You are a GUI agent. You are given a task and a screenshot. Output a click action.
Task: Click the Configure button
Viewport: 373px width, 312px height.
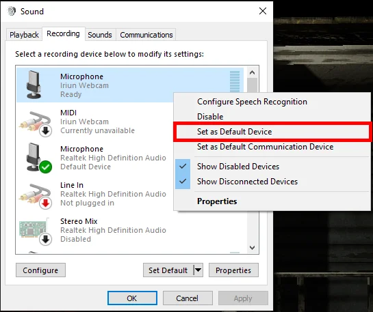tap(40, 270)
